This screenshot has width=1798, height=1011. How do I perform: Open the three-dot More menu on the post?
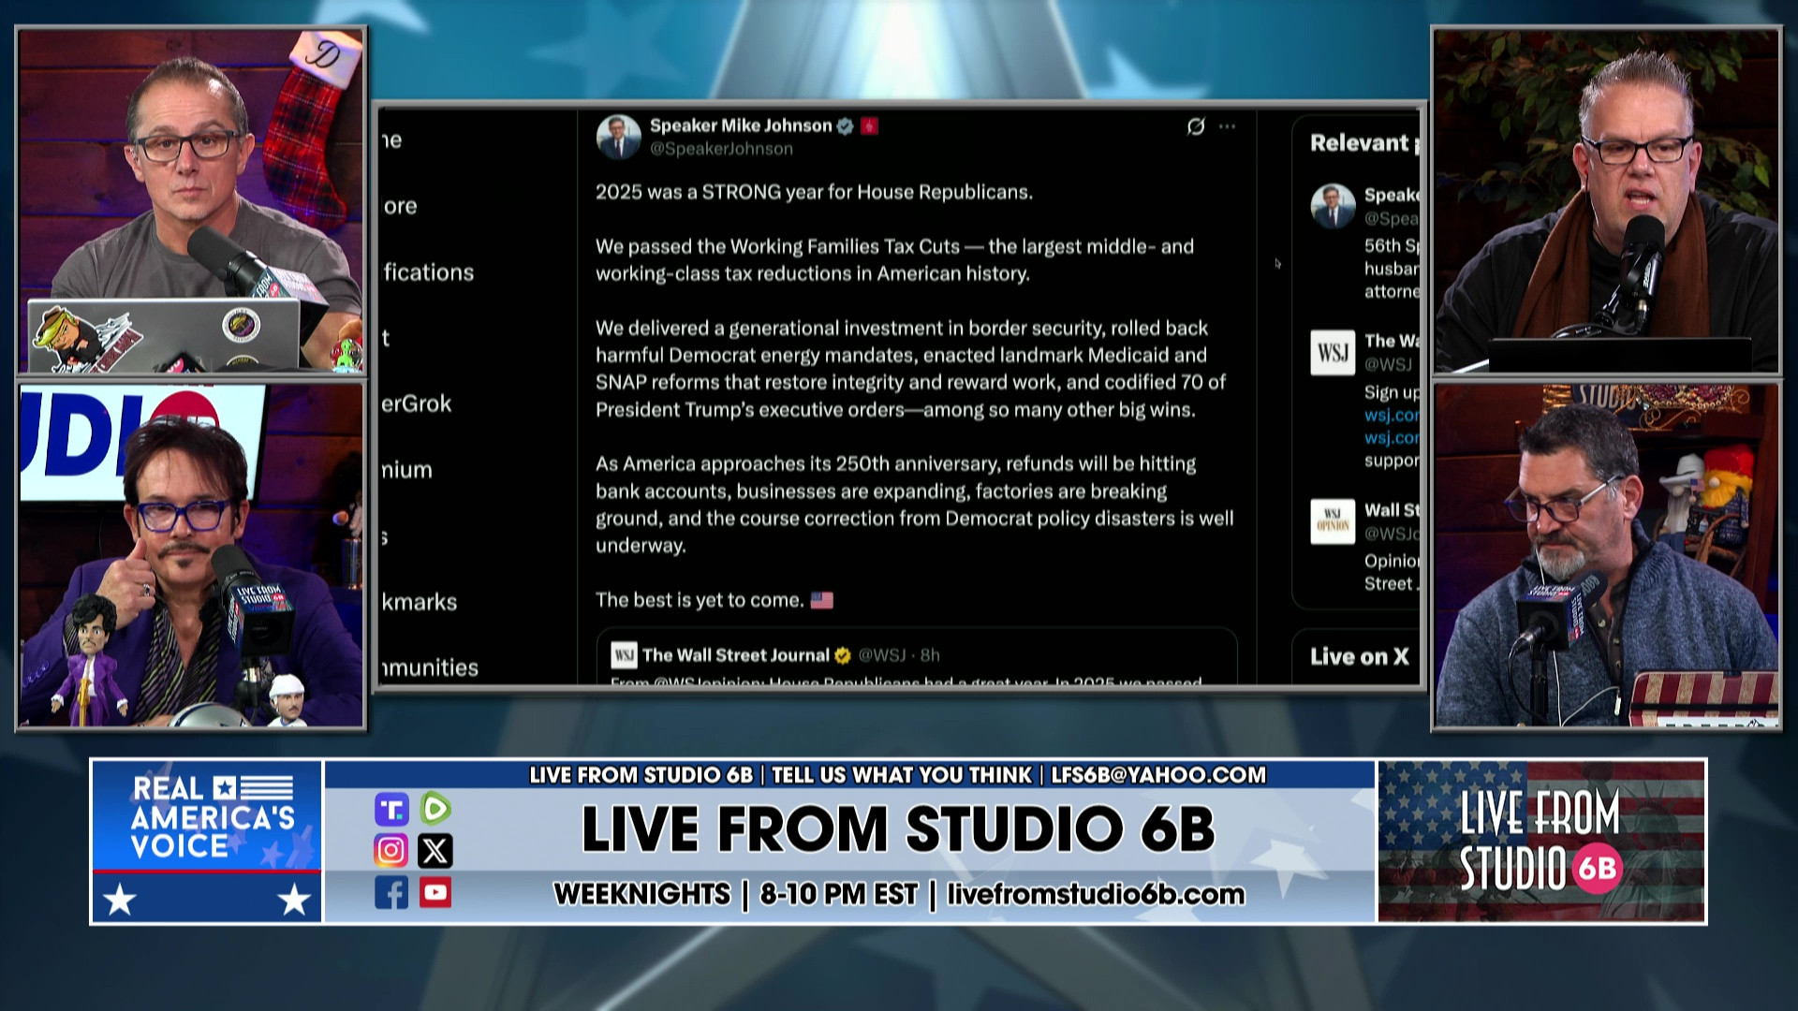click(1228, 126)
